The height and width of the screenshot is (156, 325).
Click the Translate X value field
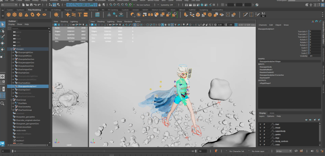[x=315, y=31]
